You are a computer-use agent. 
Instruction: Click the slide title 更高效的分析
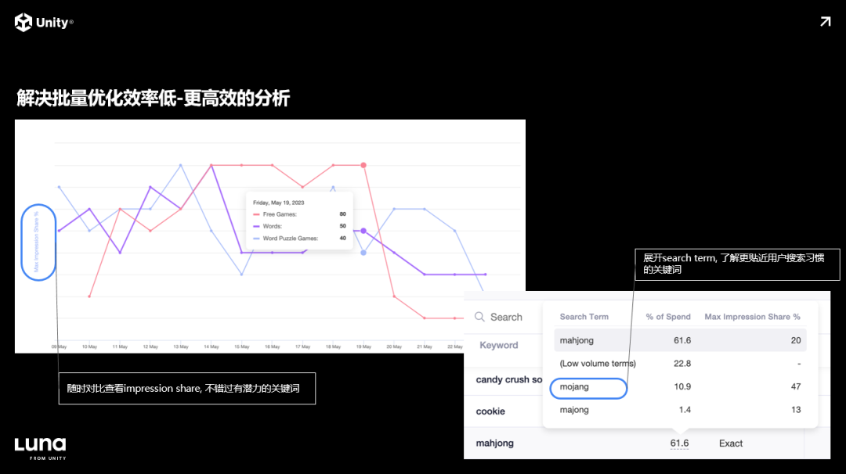[x=237, y=98]
